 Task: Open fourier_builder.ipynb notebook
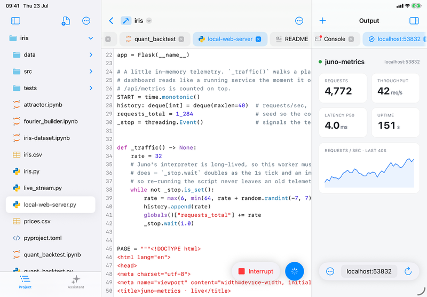point(50,121)
